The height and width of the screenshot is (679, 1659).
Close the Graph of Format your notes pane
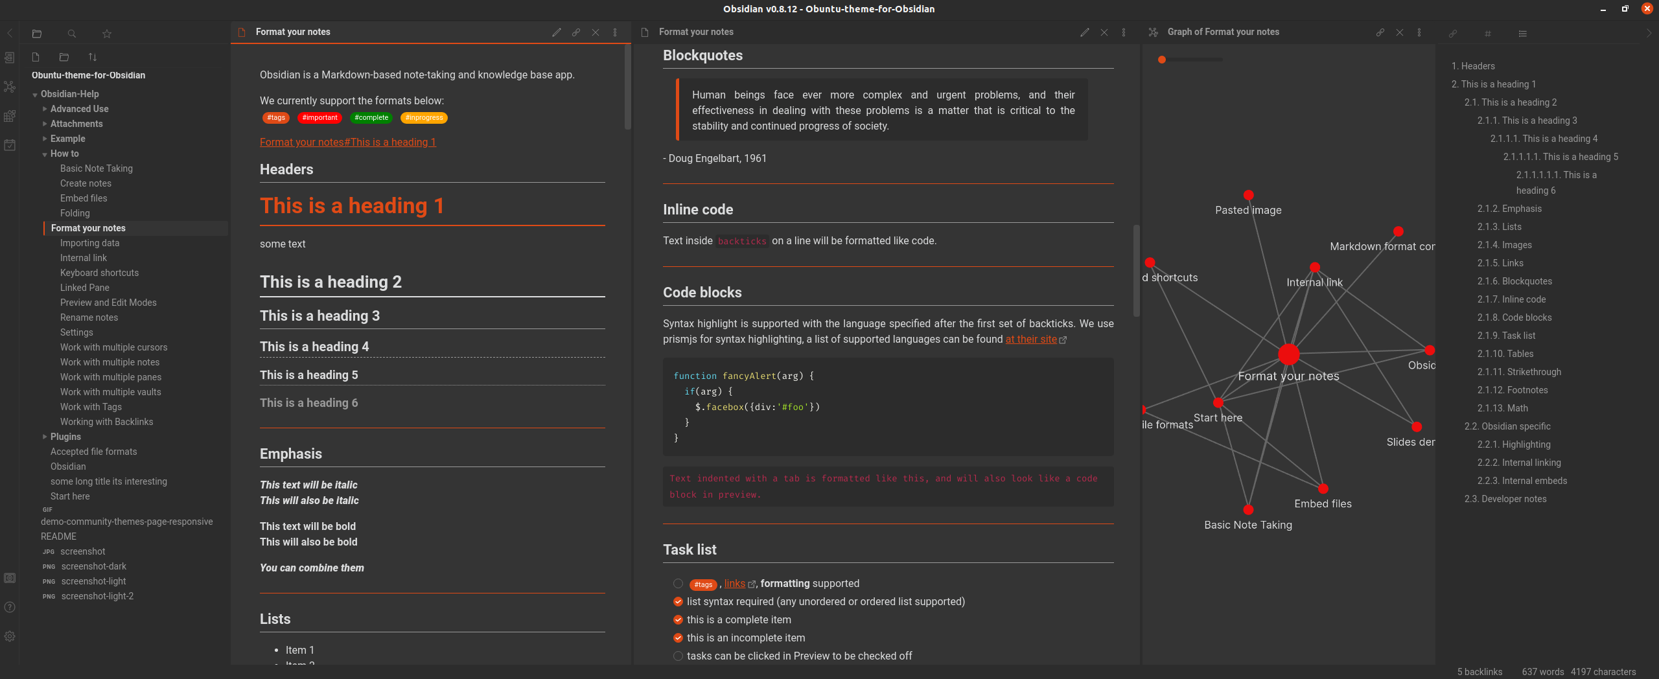pos(1400,32)
